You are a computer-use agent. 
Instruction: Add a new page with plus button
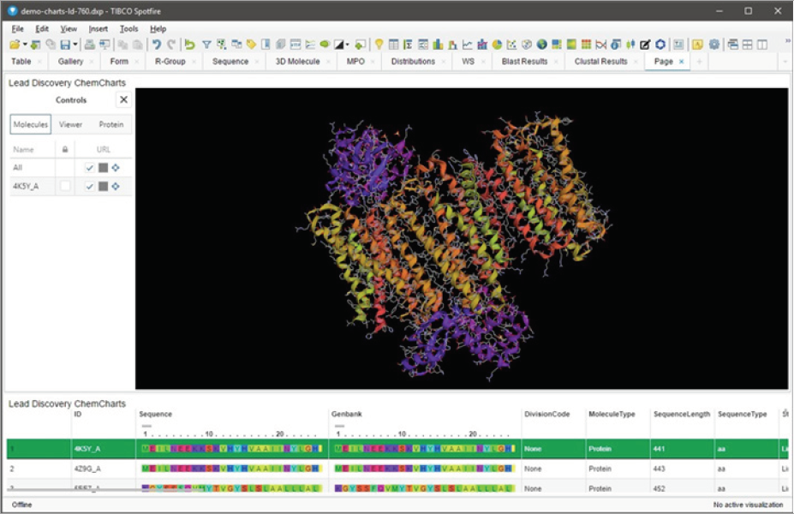[x=699, y=62]
